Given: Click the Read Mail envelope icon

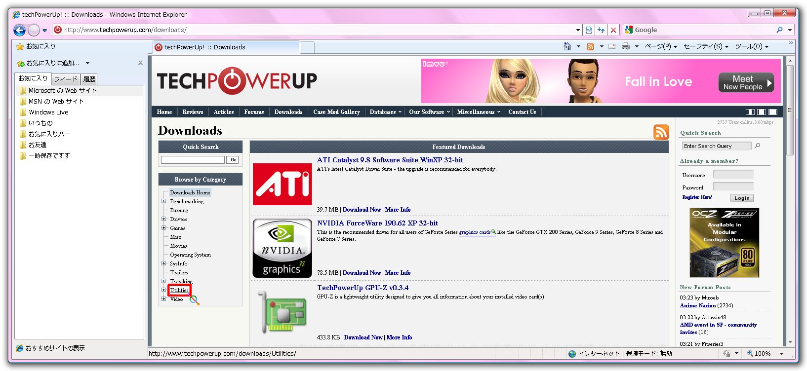Looking at the screenshot, I should (612, 46).
